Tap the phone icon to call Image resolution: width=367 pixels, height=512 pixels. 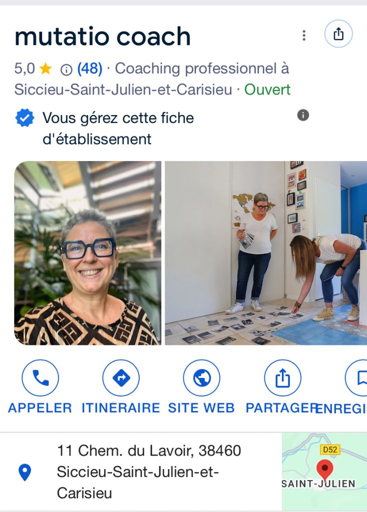tap(40, 378)
